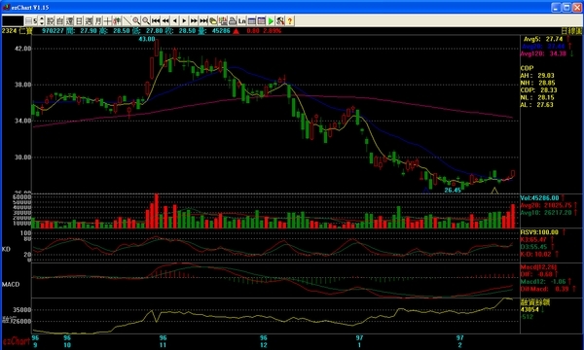Click the fast forward double-arrow button
Viewport: 584px width, 350px height.
(x=194, y=20)
